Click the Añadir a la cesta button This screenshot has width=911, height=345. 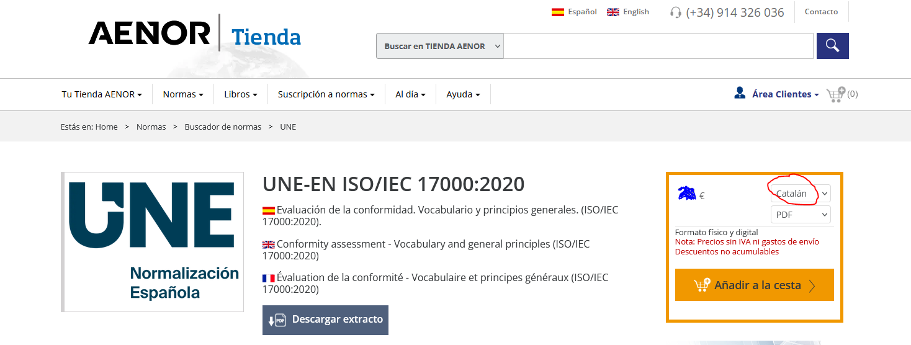click(755, 285)
